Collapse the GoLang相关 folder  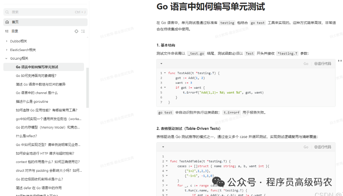point(7,59)
